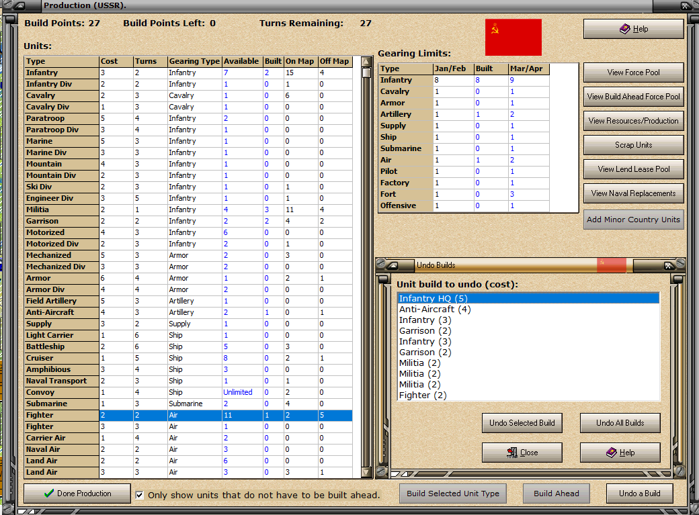Select Infantry HQ (5) in undo list
Screen dimensions: 699x515
pyautogui.click(x=528, y=299)
